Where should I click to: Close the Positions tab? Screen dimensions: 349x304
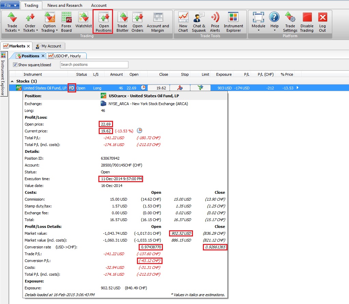click(x=43, y=56)
